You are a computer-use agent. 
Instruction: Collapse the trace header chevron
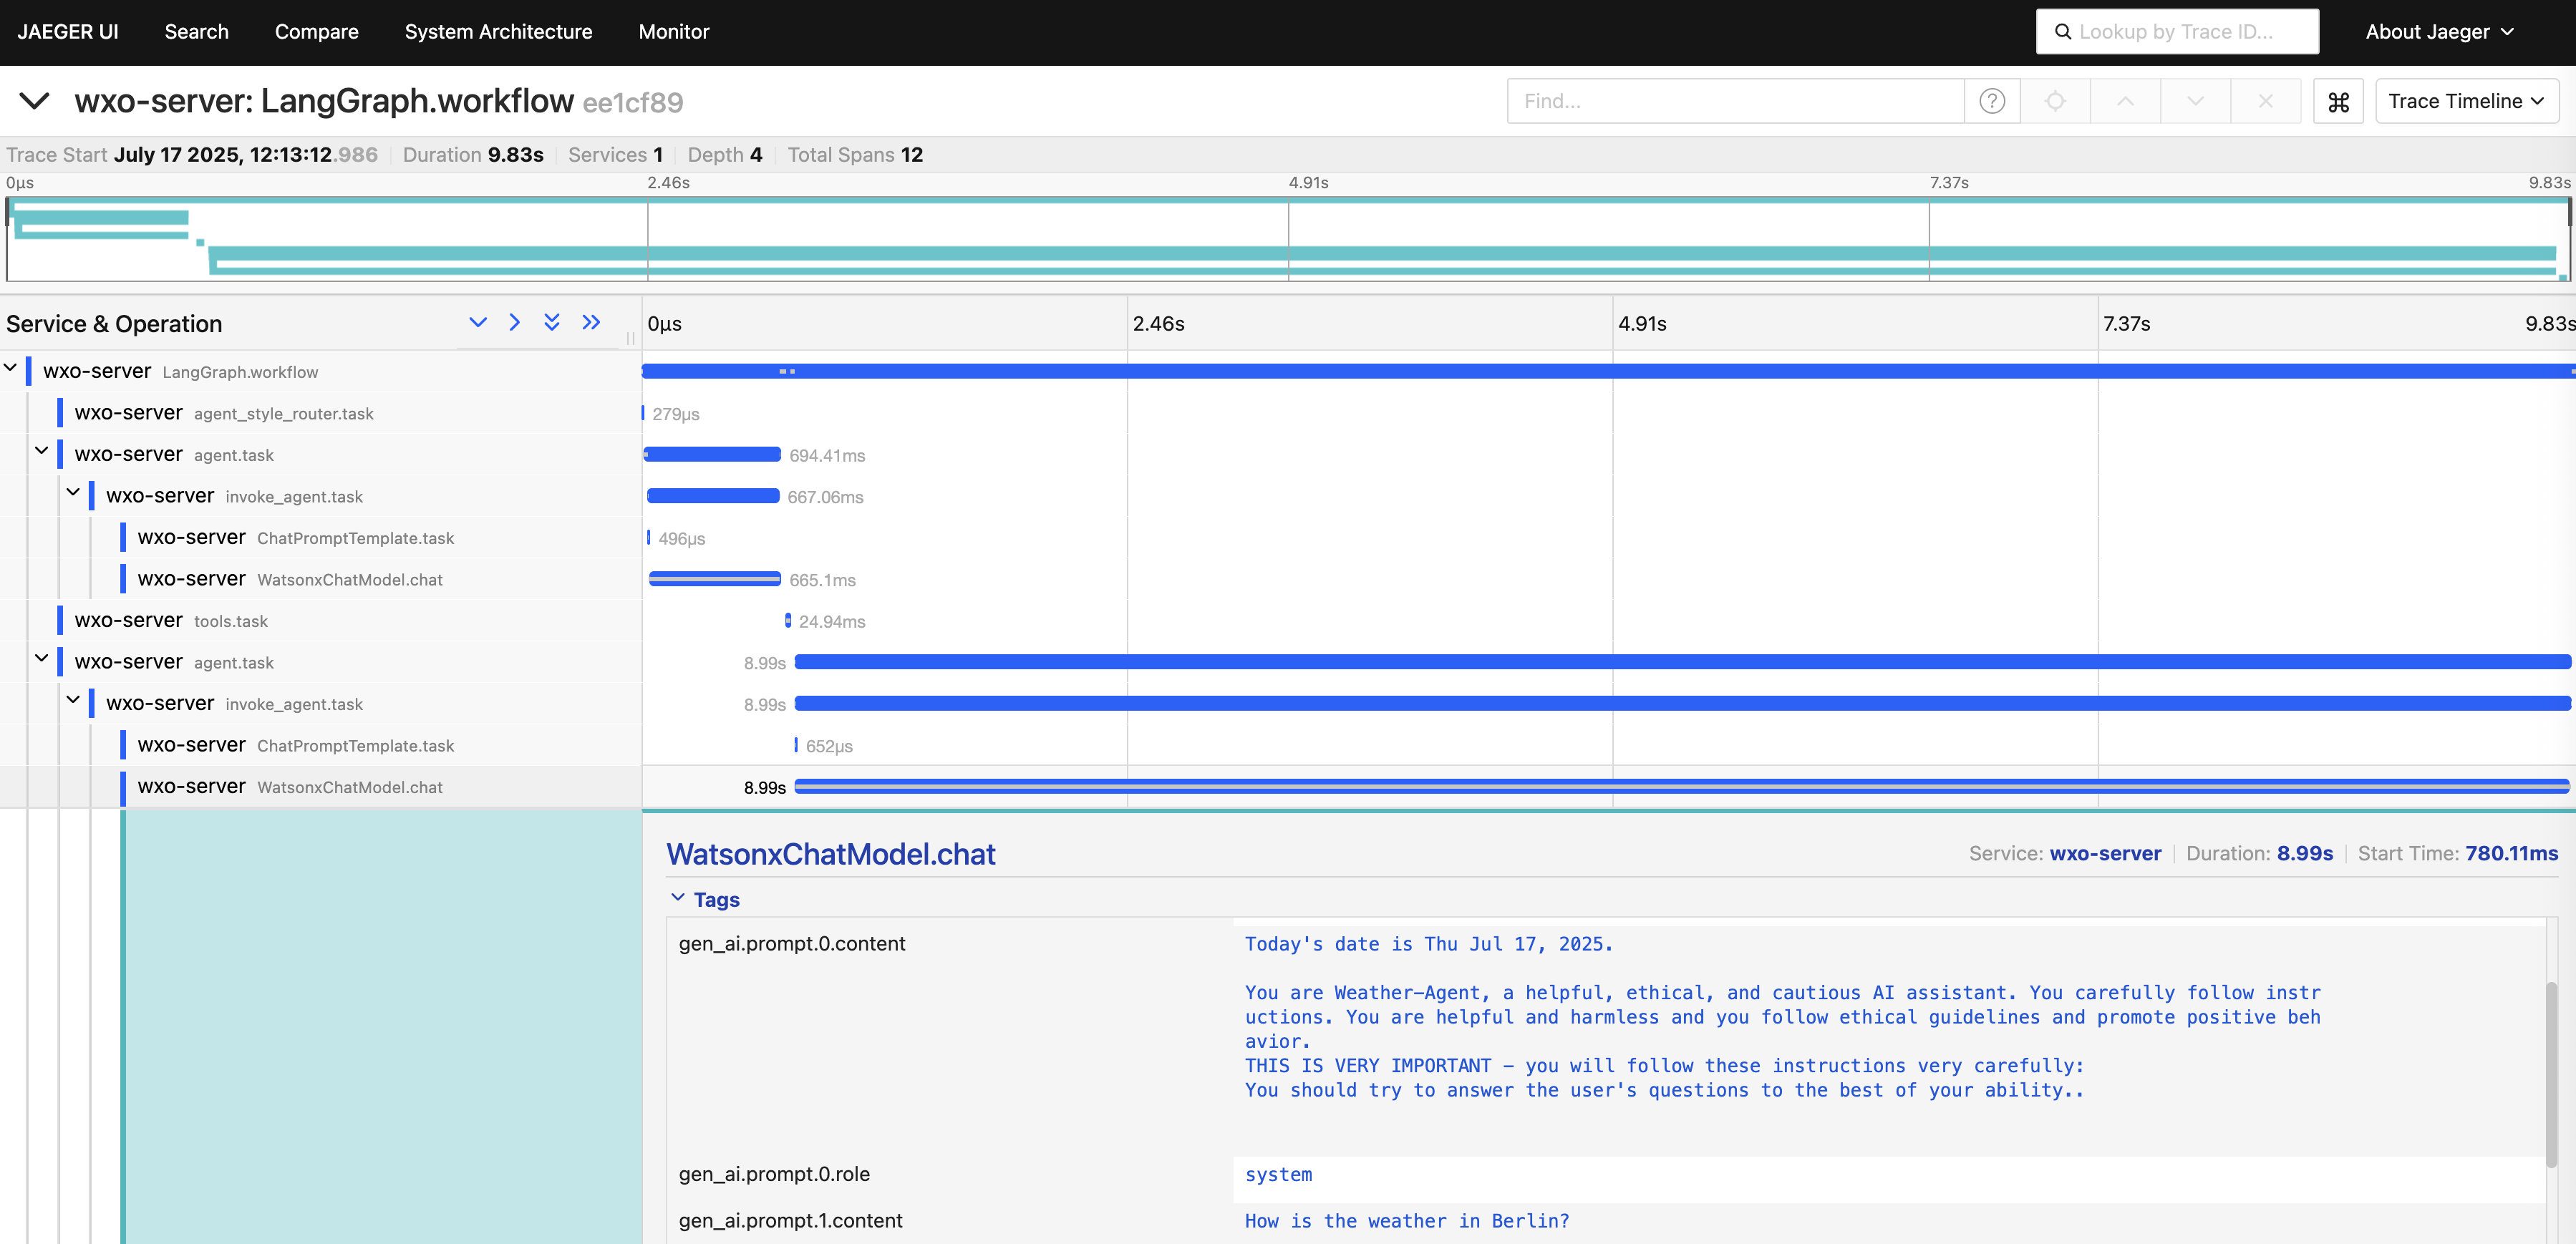(34, 101)
